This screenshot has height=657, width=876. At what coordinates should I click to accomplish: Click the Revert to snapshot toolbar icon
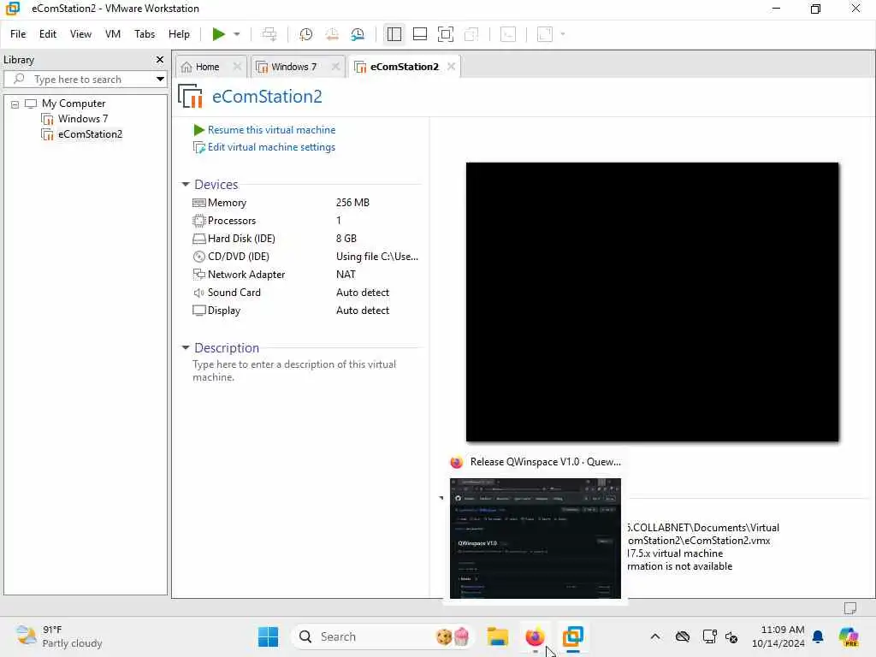pyautogui.click(x=332, y=34)
